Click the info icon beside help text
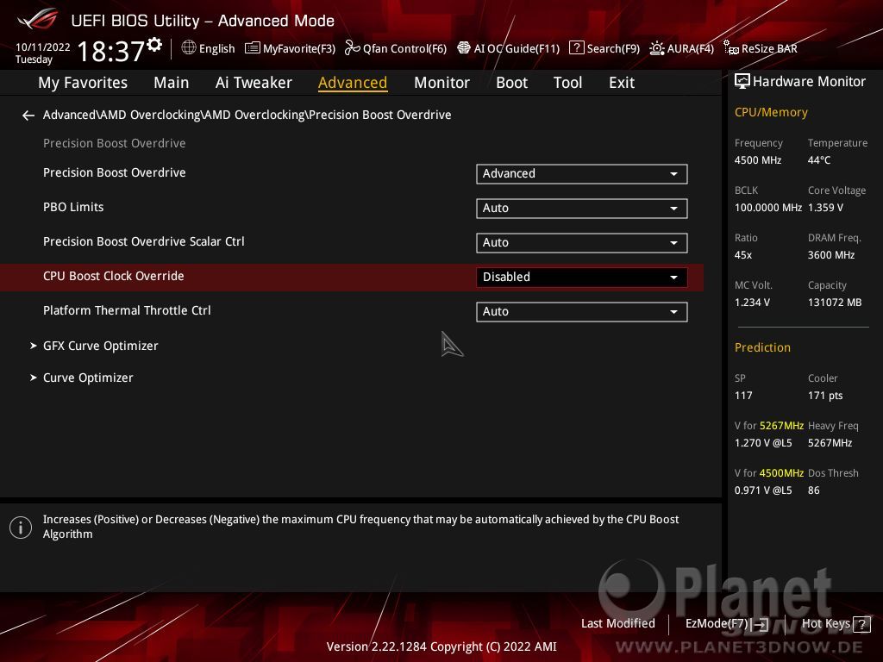 coord(21,528)
